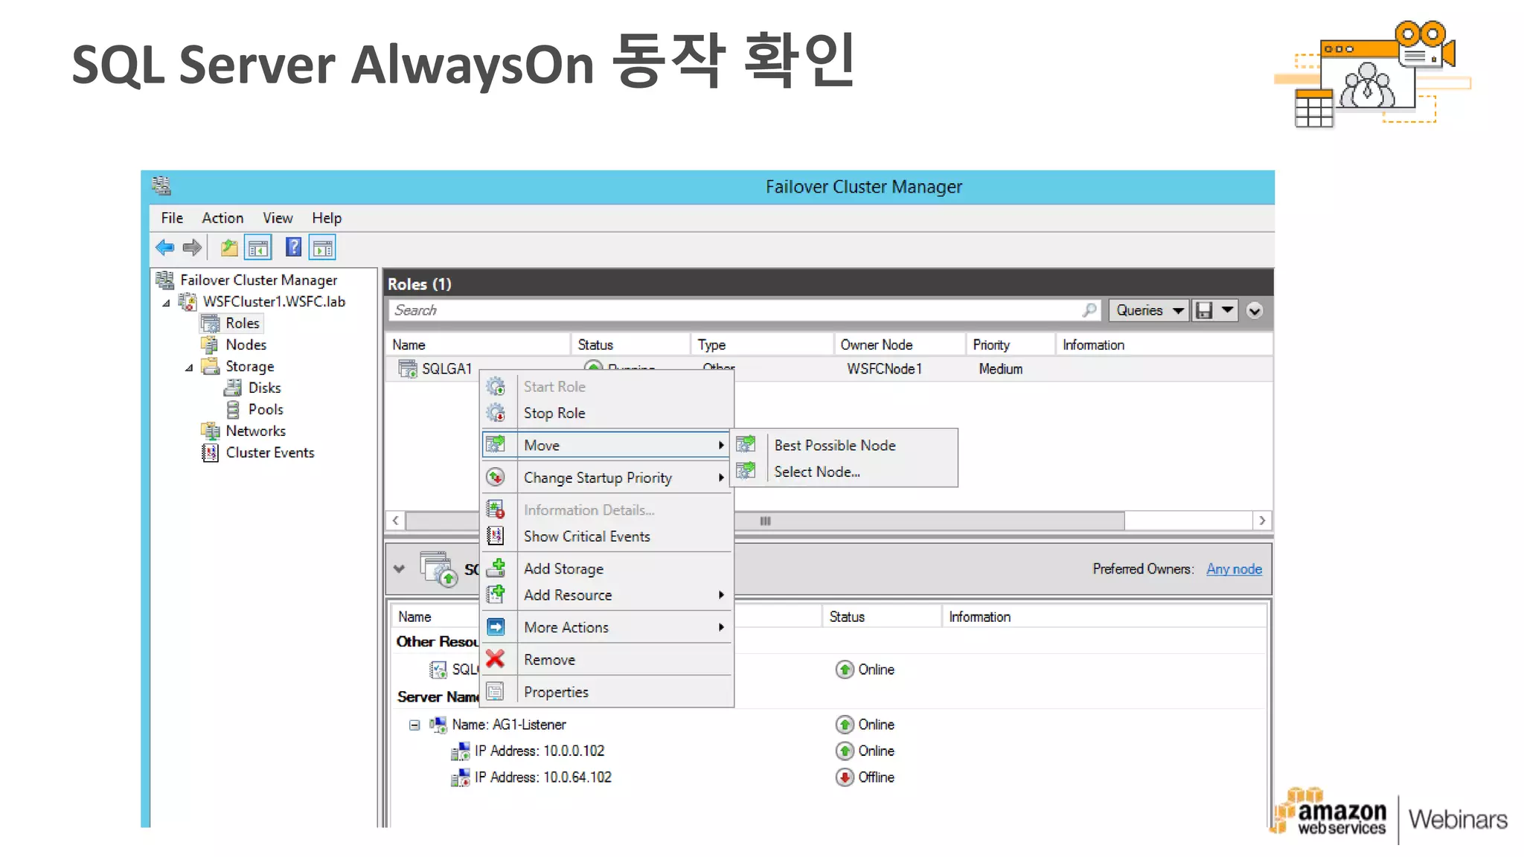Viewport: 1524px width, 857px height.
Task: Sort by the Owner Node column header
Action: [899, 344]
